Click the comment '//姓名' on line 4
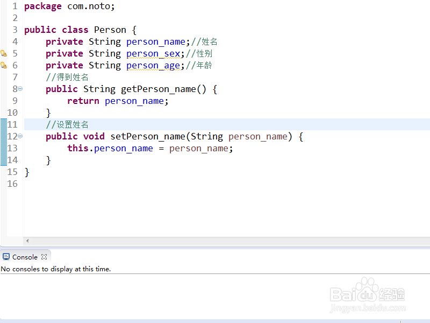 point(204,42)
